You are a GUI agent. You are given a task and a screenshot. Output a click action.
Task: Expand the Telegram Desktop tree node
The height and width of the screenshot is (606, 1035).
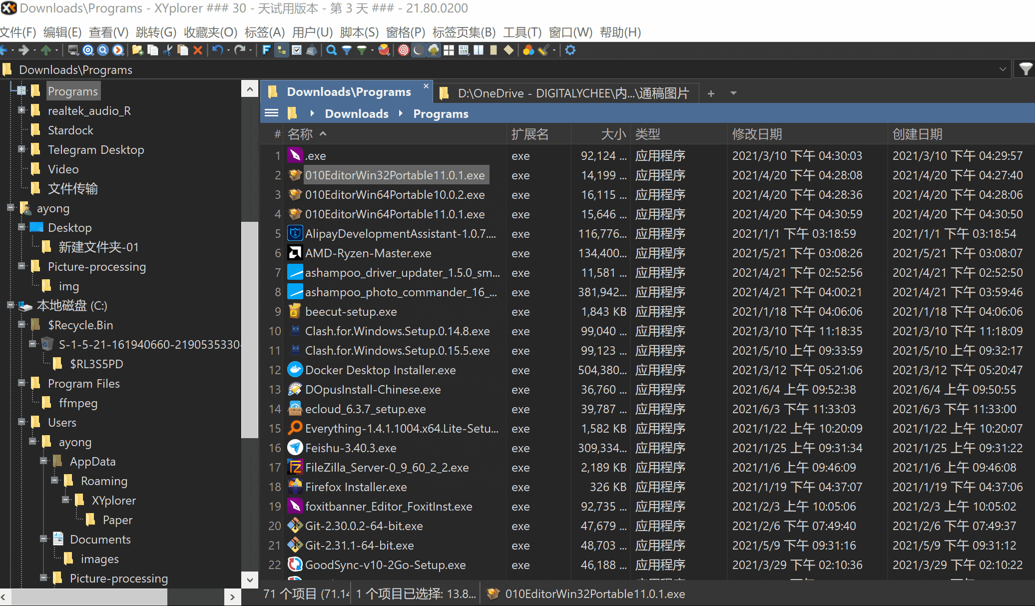coord(21,149)
